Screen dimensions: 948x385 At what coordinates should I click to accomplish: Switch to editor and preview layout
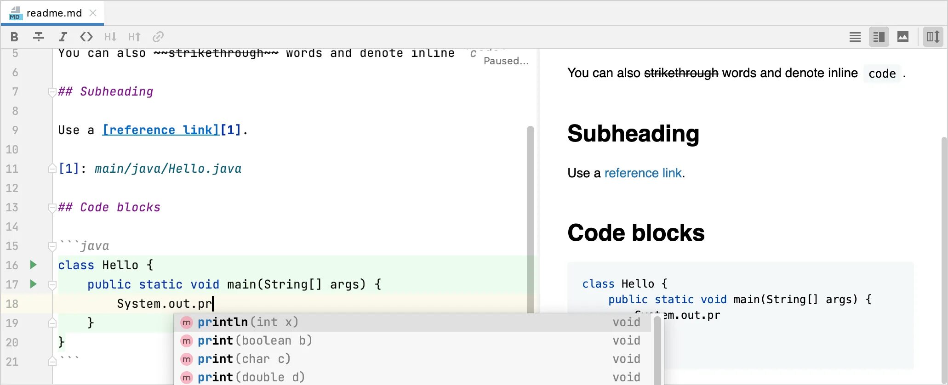[x=879, y=37]
